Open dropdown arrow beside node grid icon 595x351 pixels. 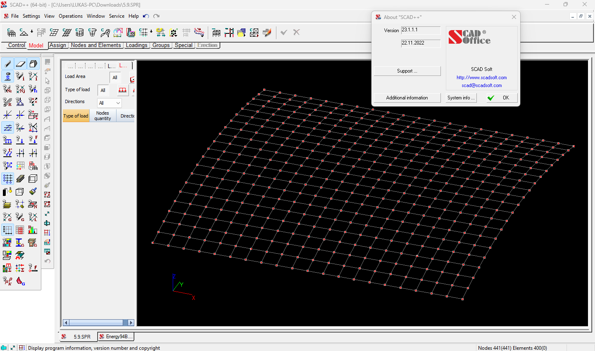coord(151,32)
